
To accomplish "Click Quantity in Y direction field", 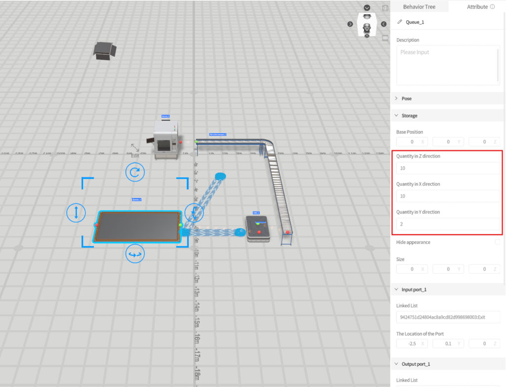I will [448, 224].
